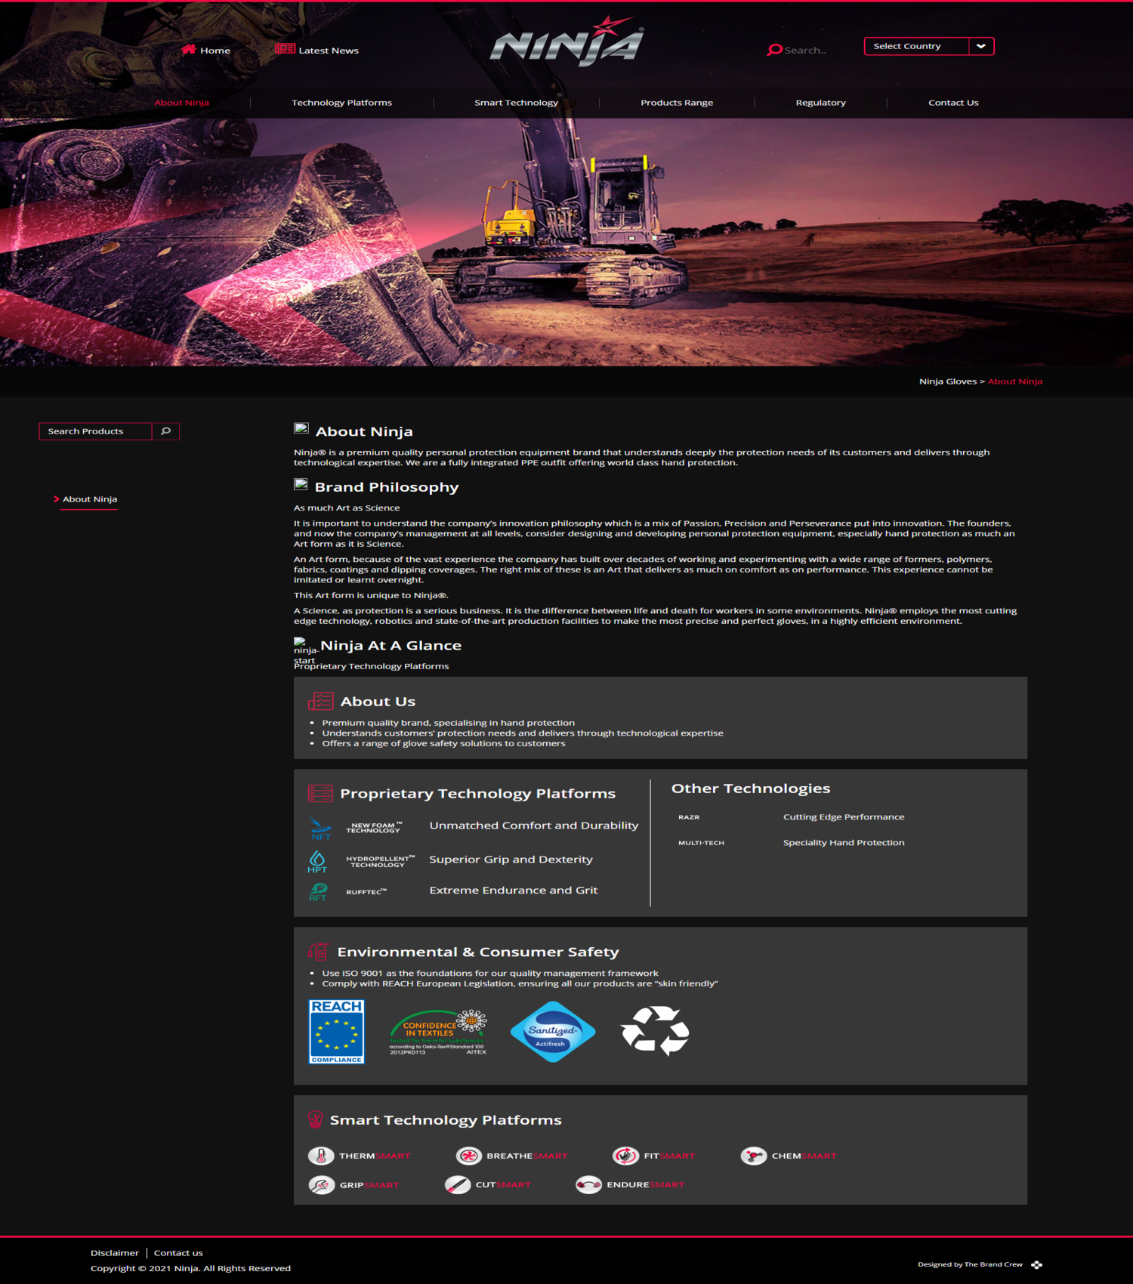Click the red Home house icon
Viewport: 1133px width, 1284px height.
tap(189, 49)
